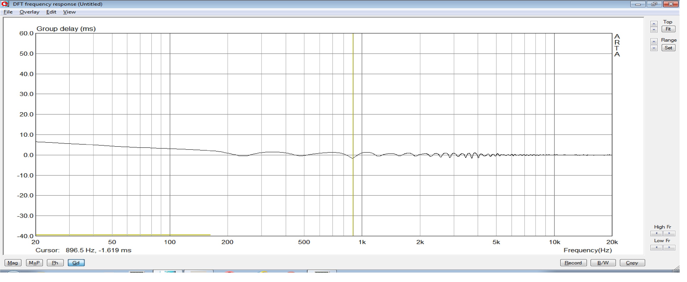This screenshot has height=282, width=687.
Task: Switch to M+P magnitude and phase view
Action: 34,263
